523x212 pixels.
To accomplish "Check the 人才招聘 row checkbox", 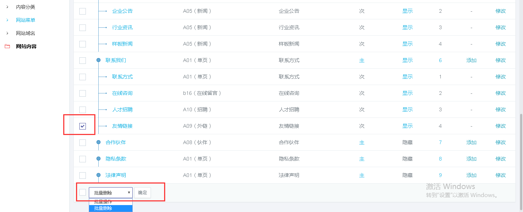I will pos(83,109).
